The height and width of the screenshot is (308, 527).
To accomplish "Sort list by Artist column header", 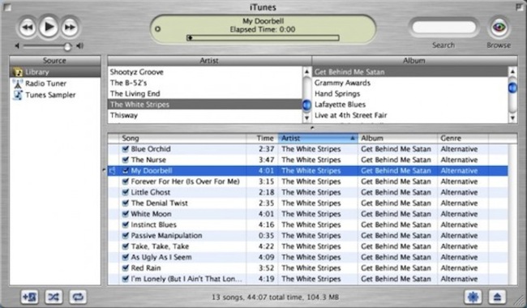I will [318, 138].
